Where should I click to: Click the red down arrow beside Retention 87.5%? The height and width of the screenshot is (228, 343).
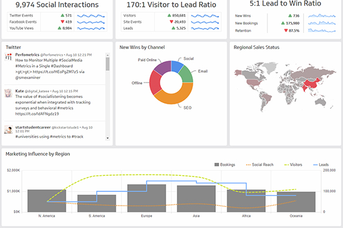point(286,30)
